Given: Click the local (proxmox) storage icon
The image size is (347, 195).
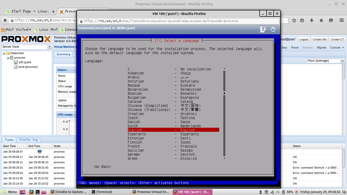Looking at the screenshot, I should pyautogui.click(x=16, y=67).
